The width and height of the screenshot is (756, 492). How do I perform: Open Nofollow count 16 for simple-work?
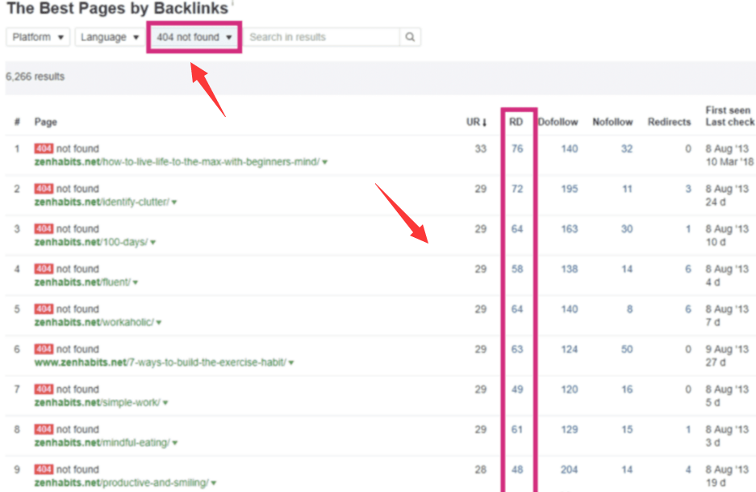click(x=626, y=390)
